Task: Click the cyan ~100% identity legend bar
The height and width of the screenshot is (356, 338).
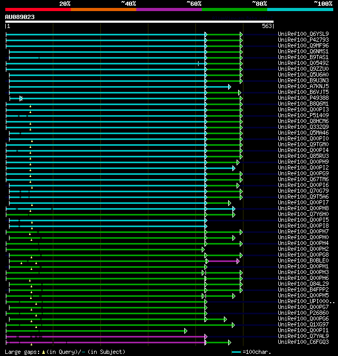Action: pyautogui.click(x=300, y=10)
